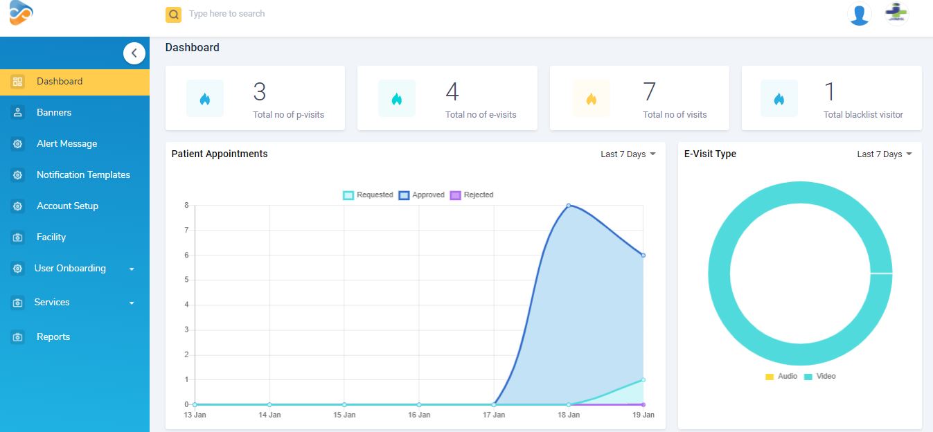Screen dimensions: 933x432
Task: Click the Banners person icon in sidebar
Action: point(18,113)
